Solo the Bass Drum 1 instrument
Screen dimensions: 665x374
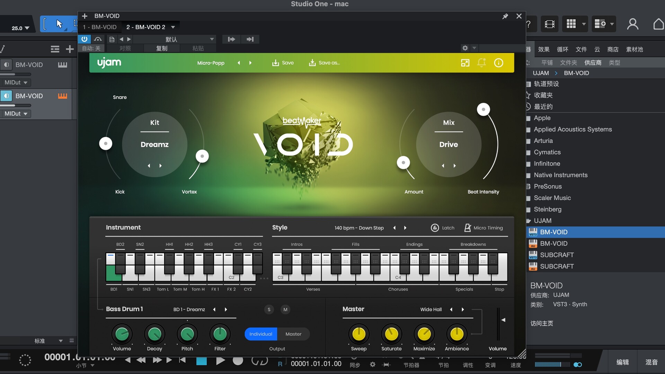click(269, 310)
